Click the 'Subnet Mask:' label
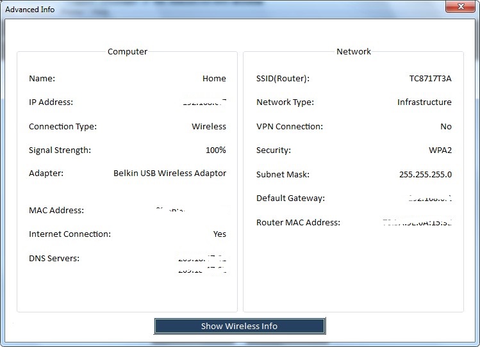The image size is (480, 347). click(x=283, y=175)
